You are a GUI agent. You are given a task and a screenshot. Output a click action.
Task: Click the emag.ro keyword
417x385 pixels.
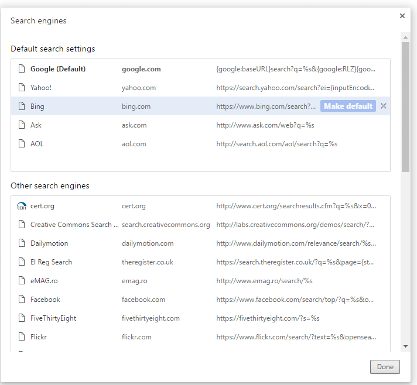(135, 281)
